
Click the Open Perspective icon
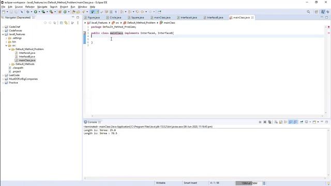coord(316,12)
